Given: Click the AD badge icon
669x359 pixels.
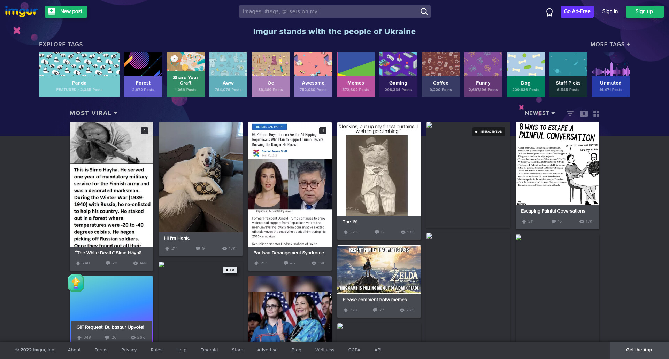Looking at the screenshot, I should [x=230, y=270].
